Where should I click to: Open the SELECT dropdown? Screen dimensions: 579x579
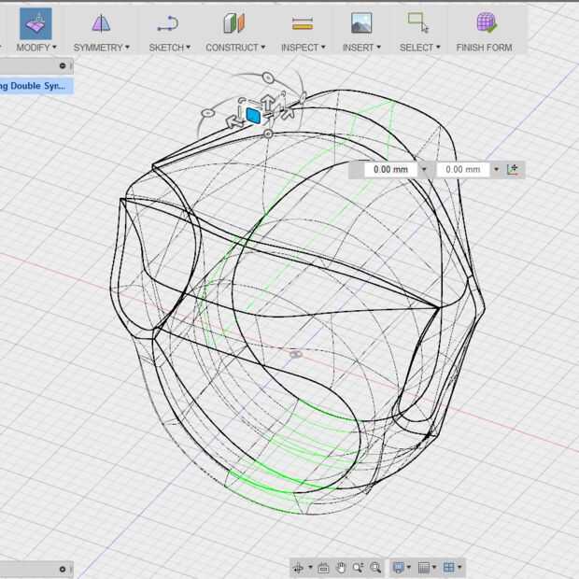(420, 48)
